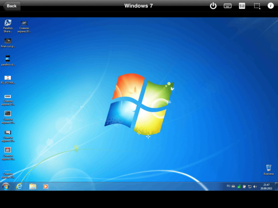Select the Снимок экрана icon beside Parallels Share
The height and width of the screenshot is (208, 278).
click(24, 27)
